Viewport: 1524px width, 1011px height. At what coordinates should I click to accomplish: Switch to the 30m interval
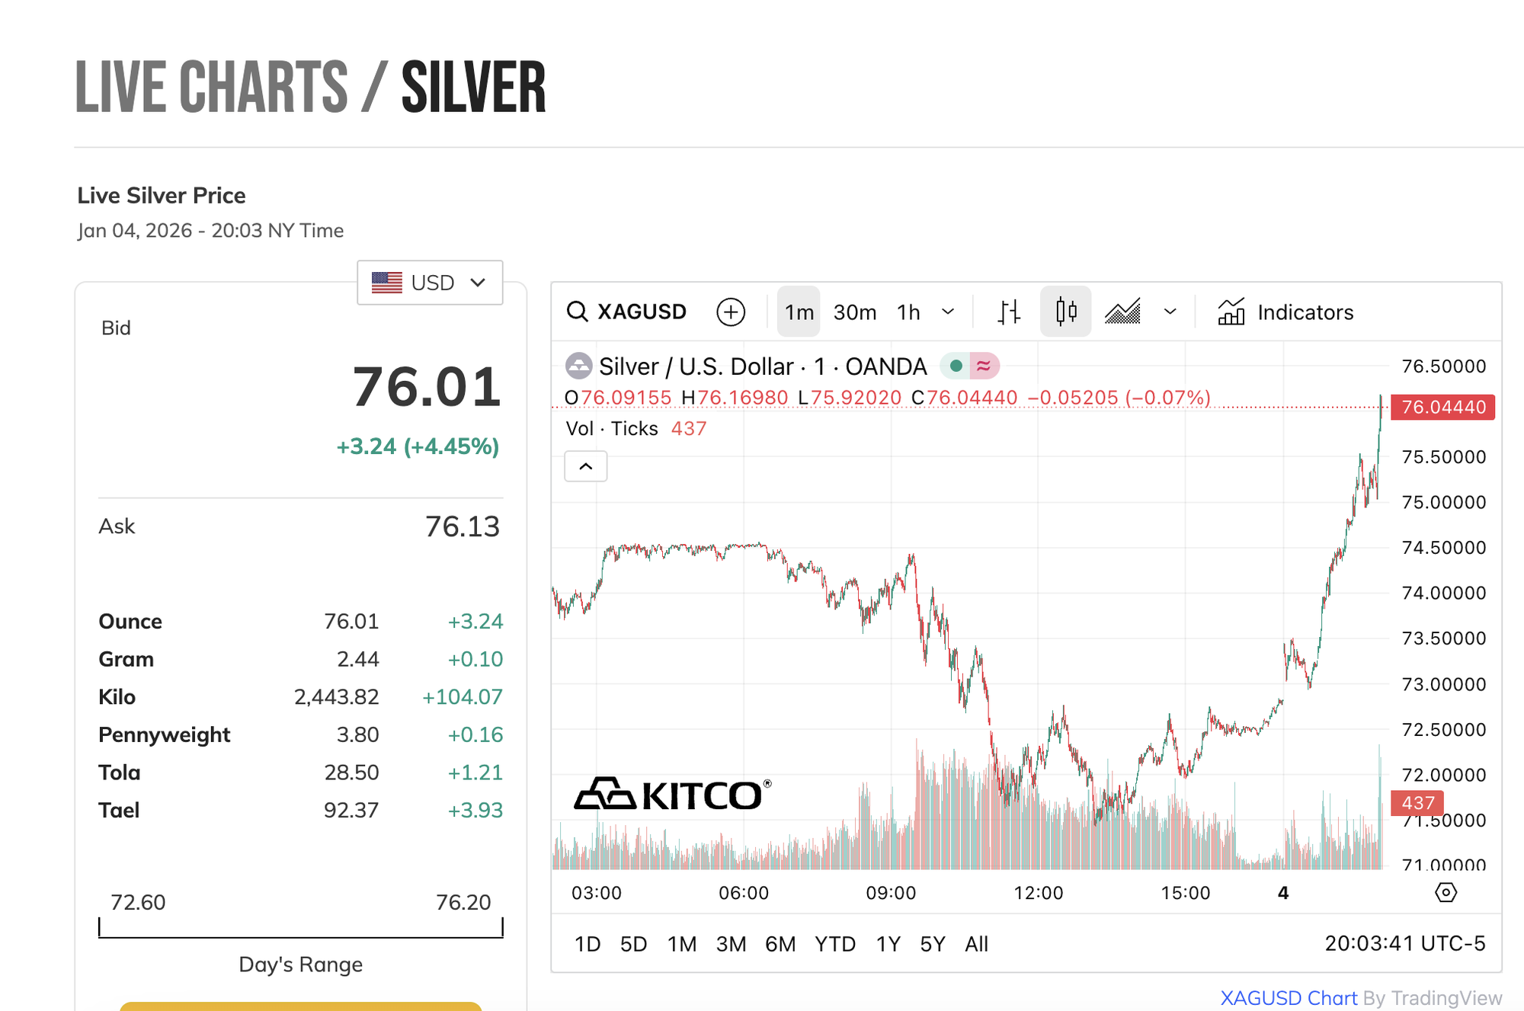click(x=854, y=312)
